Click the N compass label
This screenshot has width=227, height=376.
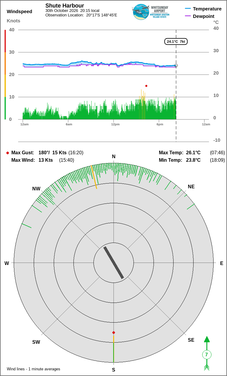coord(113,157)
